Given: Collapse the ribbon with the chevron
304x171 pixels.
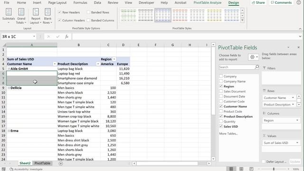Looking at the screenshot, I should coord(300,28).
